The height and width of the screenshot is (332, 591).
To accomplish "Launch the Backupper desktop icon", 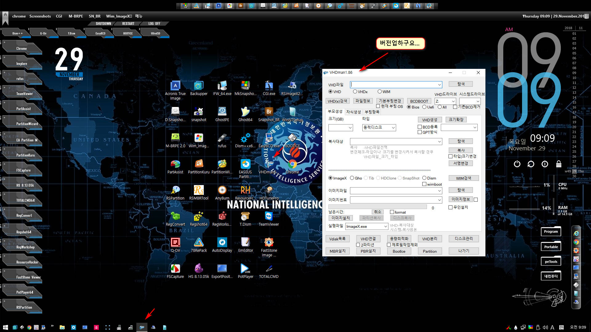I will (199, 88).
